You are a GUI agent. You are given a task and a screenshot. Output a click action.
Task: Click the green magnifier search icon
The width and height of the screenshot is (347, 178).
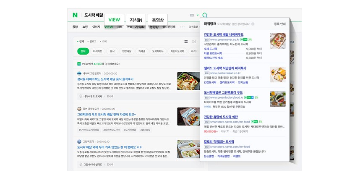click(205, 15)
